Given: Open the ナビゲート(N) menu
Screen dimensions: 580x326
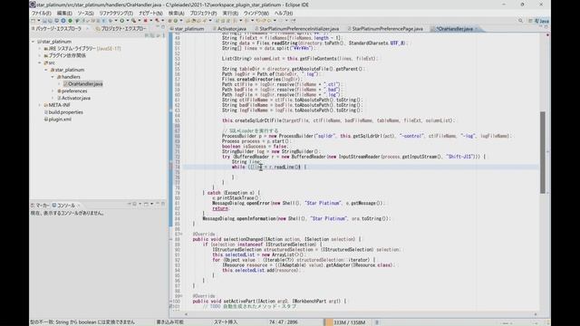Looking at the screenshot, I should [150, 13].
